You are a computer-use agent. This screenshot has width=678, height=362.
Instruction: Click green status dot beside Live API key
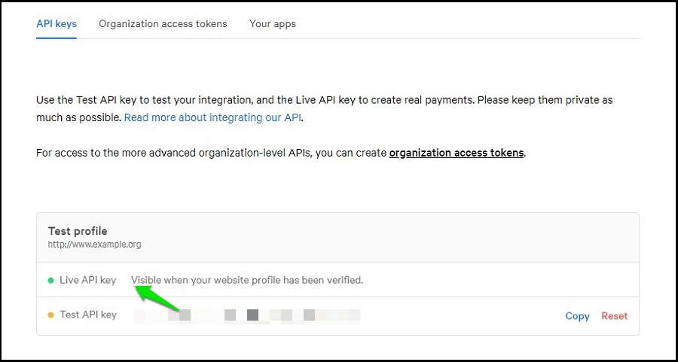tap(51, 281)
